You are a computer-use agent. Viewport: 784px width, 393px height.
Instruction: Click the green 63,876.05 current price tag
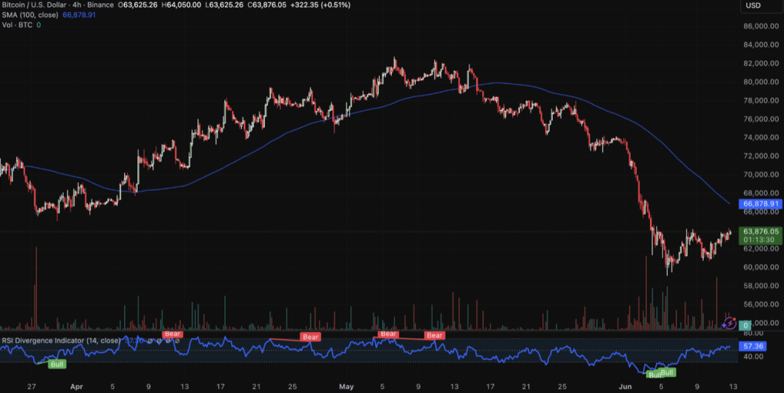point(760,231)
